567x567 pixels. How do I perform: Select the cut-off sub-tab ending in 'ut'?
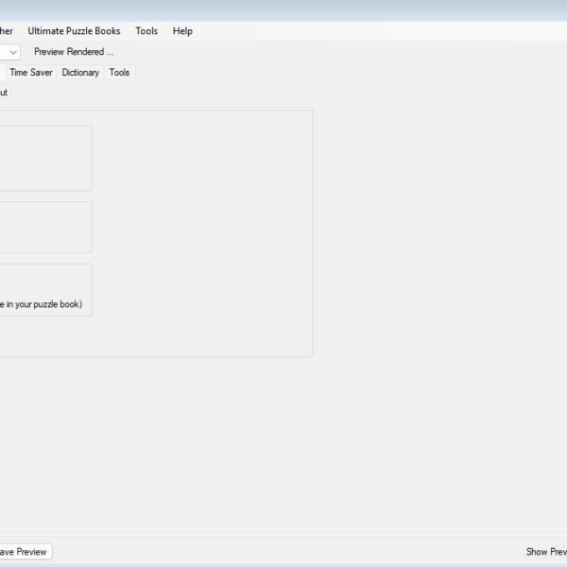(4, 93)
